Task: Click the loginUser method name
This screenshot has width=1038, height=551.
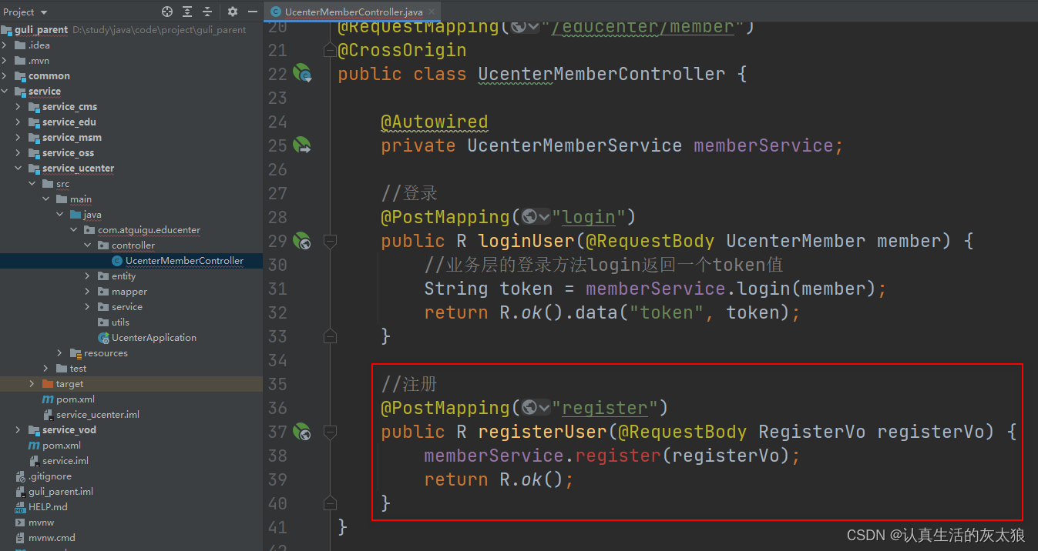Action: (526, 241)
